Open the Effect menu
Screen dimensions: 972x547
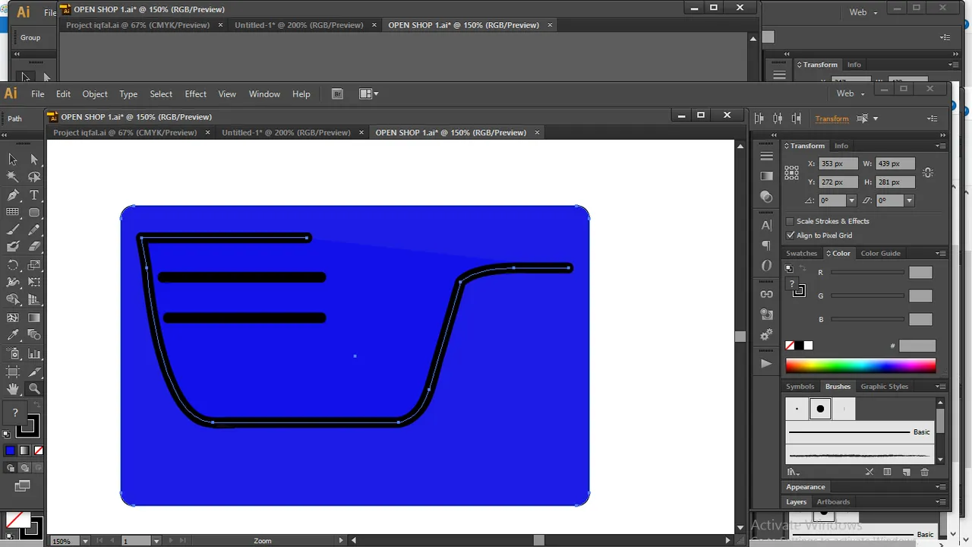pos(195,93)
